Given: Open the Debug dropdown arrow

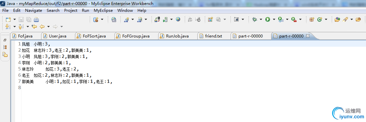Looking at the screenshot, I should point(261,20).
